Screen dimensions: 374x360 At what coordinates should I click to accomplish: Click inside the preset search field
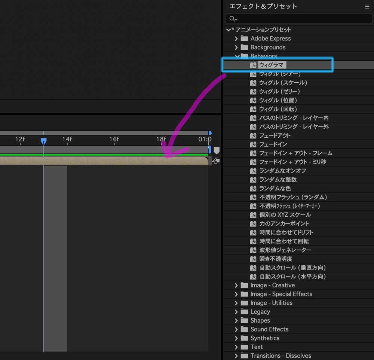(x=299, y=19)
